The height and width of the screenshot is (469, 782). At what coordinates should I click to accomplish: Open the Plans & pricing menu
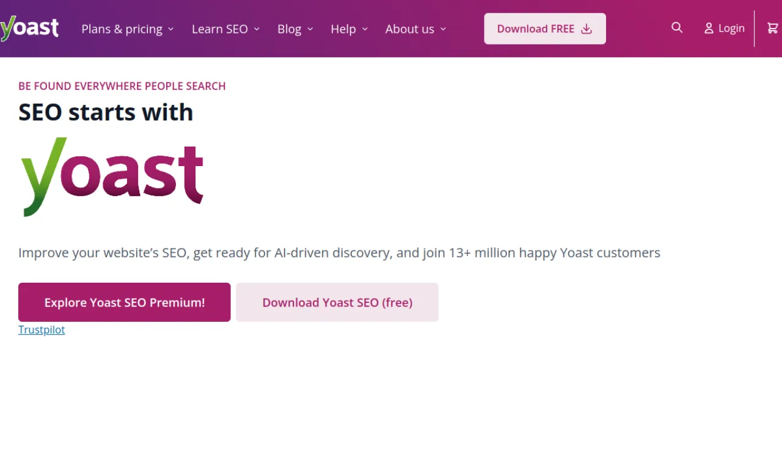pyautogui.click(x=128, y=29)
